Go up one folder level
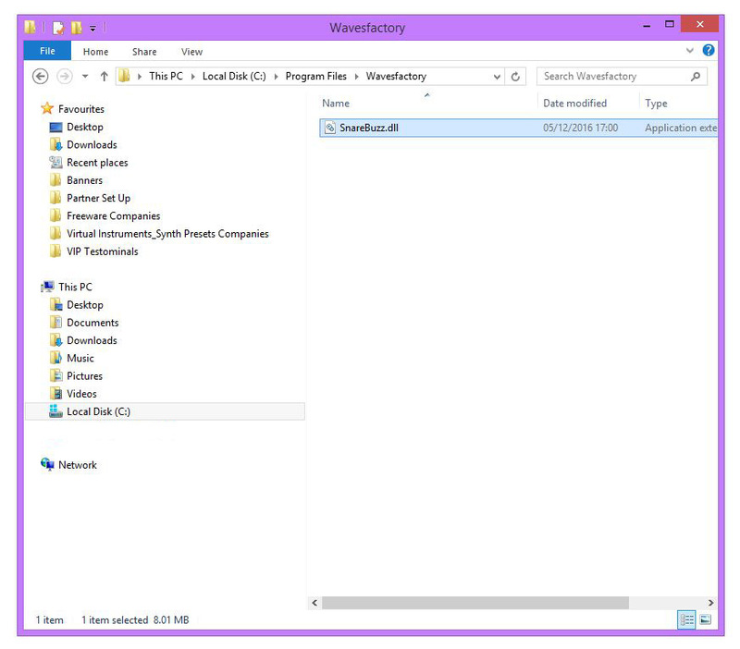 104,77
